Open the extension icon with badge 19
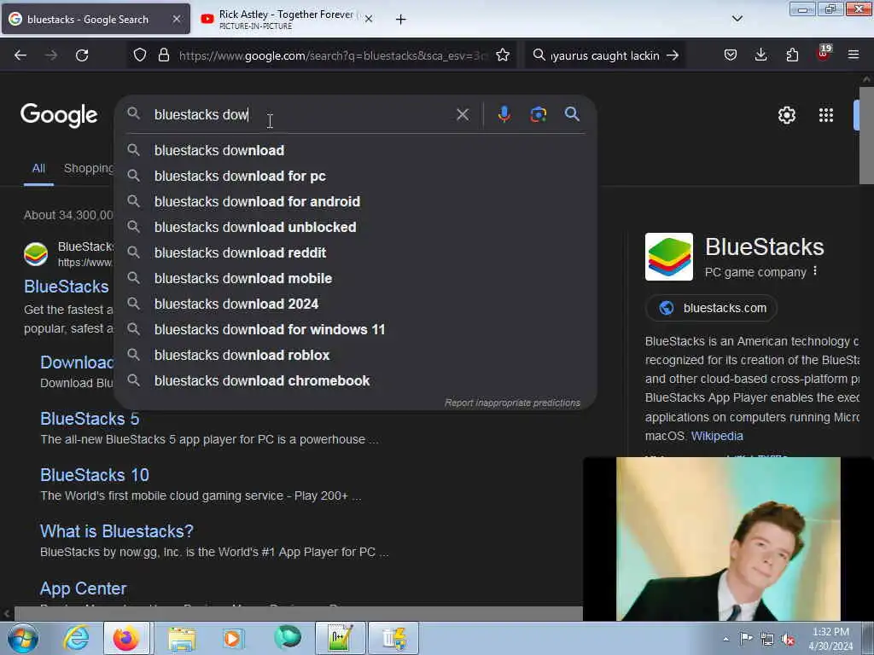874x655 pixels. pos(824,54)
